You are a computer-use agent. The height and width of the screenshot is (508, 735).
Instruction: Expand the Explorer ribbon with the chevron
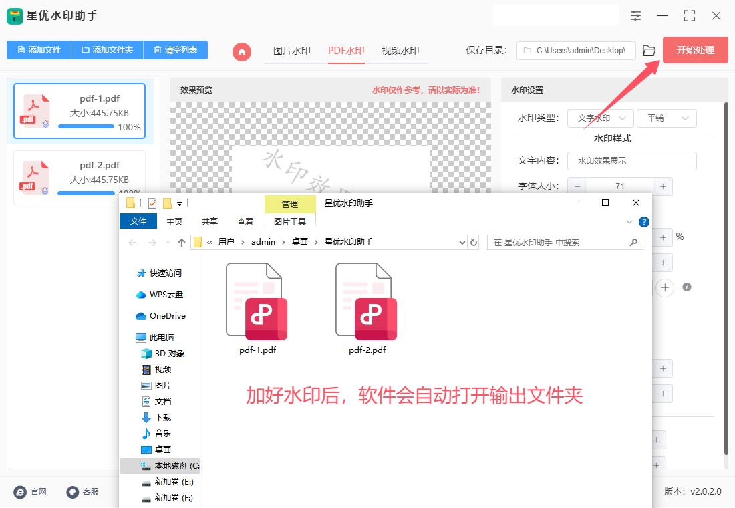(x=629, y=222)
